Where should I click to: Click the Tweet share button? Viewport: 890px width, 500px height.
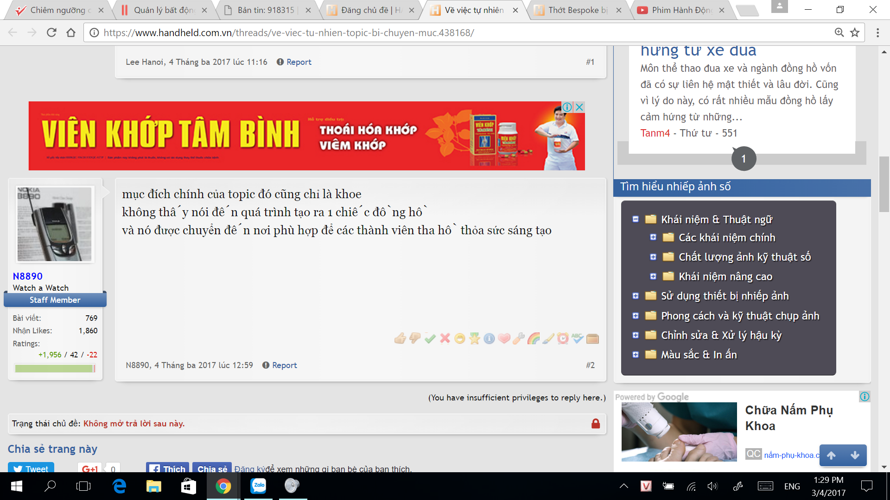click(31, 469)
